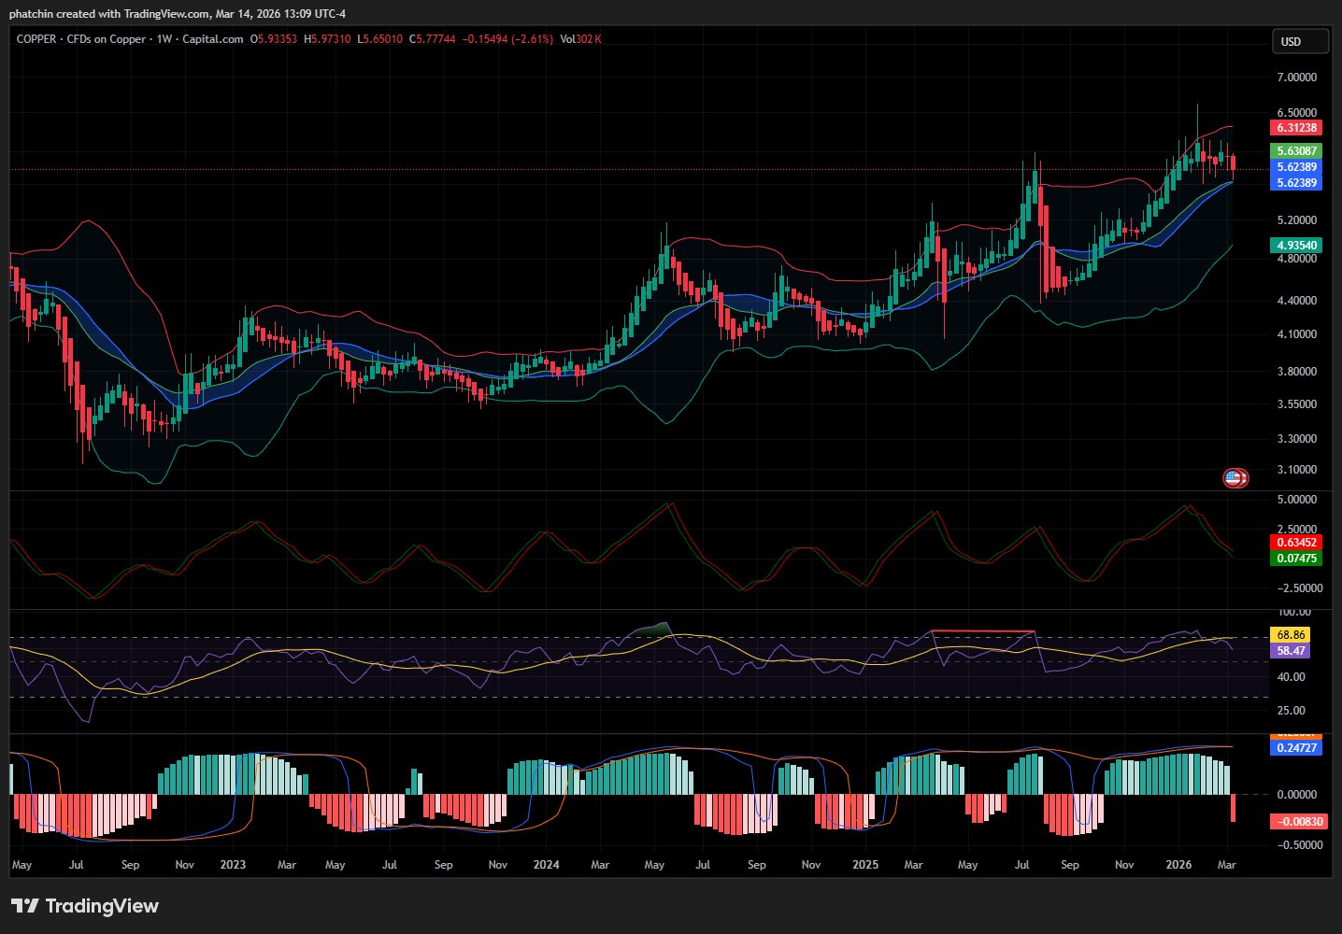This screenshot has width=1342, height=934.
Task: Click the Capital.com source label
Action: (x=213, y=39)
